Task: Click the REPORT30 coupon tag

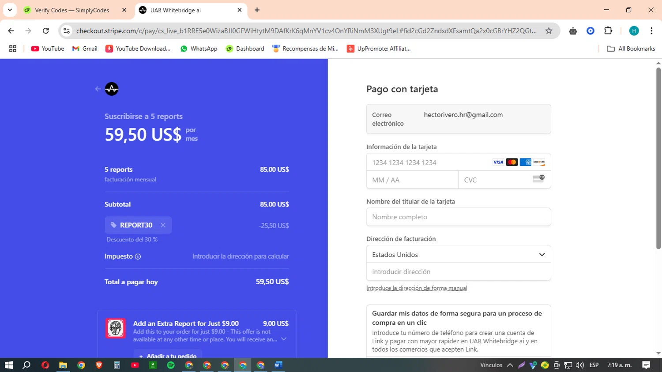Action: 138,225
